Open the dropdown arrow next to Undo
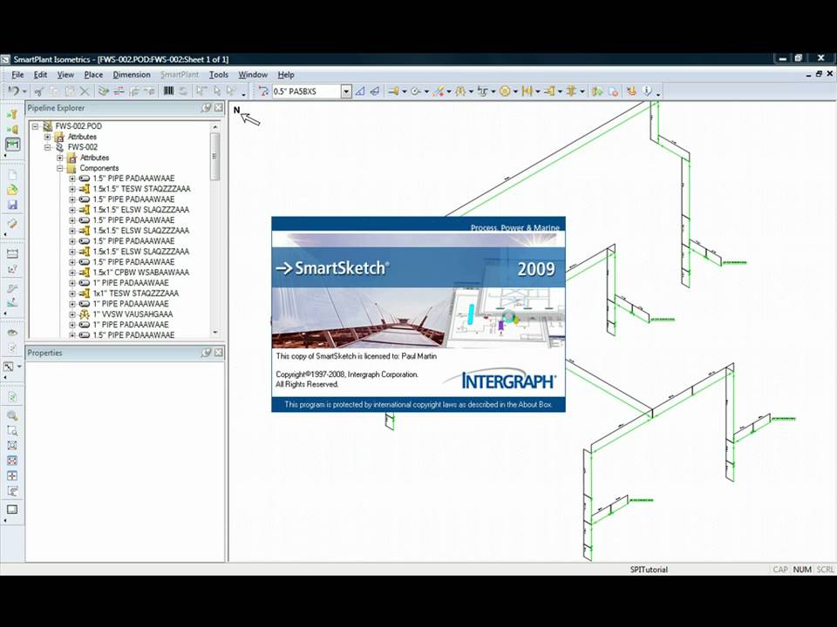837x627 pixels. click(x=24, y=92)
